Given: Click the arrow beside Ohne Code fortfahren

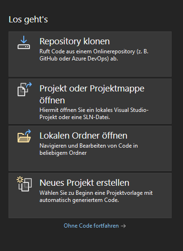Looking at the screenshot, I should 123,226.
